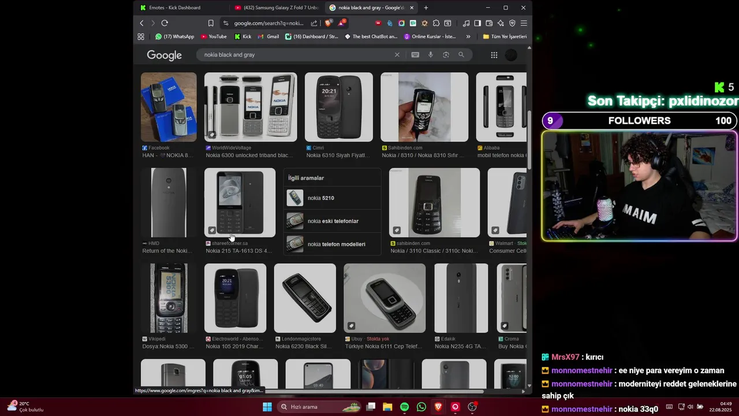Open the Facebook HAN NOKIA 8 image result
The image size is (739, 416).
[x=169, y=107]
